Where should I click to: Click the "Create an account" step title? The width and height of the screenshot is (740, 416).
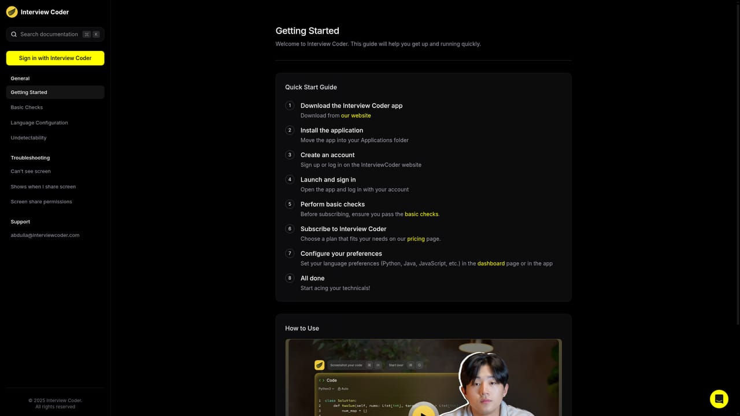(x=328, y=155)
